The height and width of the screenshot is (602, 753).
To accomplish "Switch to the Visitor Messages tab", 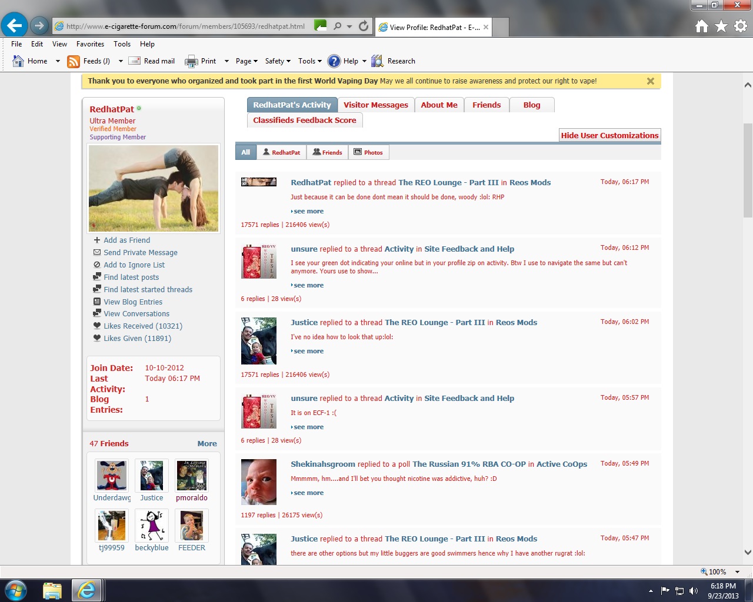I will 376,105.
